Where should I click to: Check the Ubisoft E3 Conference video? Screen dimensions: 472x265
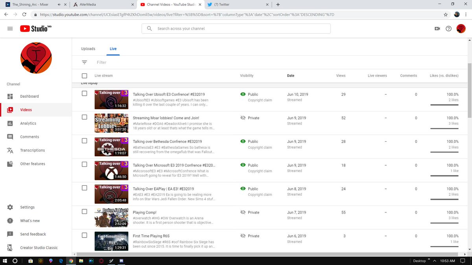pyautogui.click(x=85, y=93)
